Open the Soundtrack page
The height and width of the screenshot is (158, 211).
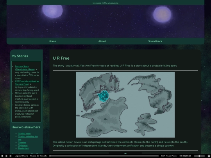tap(155, 41)
